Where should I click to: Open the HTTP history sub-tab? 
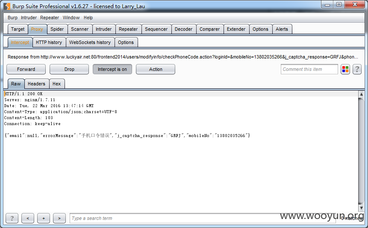[x=49, y=42]
